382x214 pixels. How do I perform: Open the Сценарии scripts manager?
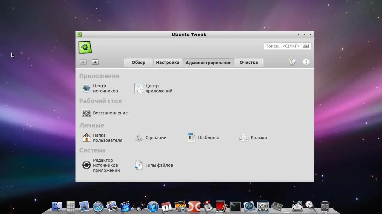coord(150,138)
